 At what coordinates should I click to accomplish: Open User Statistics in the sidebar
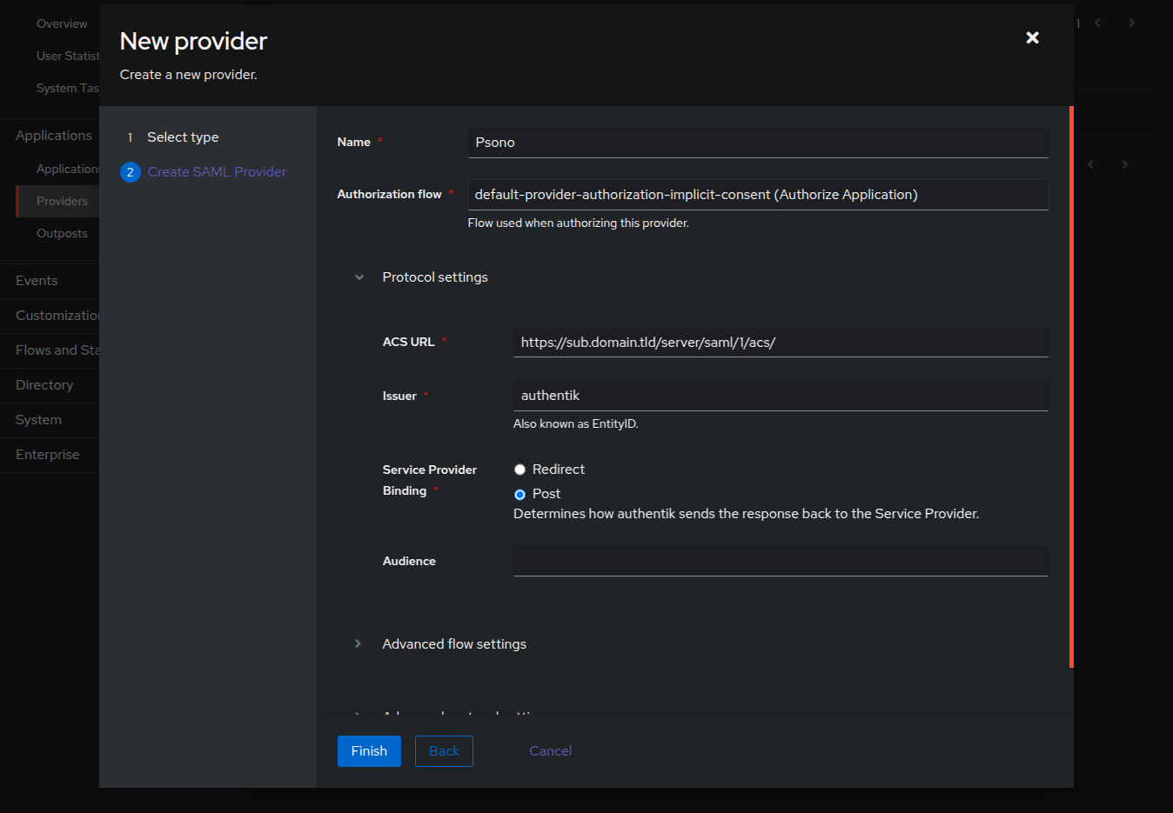(68, 56)
